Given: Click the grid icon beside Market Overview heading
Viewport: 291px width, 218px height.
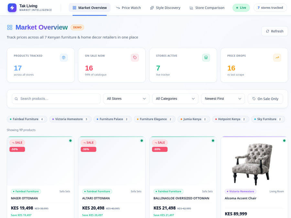Looking at the screenshot, I should [x=10, y=27].
